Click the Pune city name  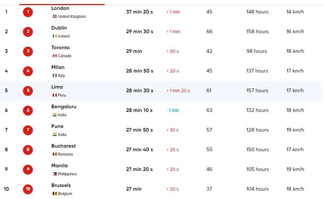tap(57, 126)
